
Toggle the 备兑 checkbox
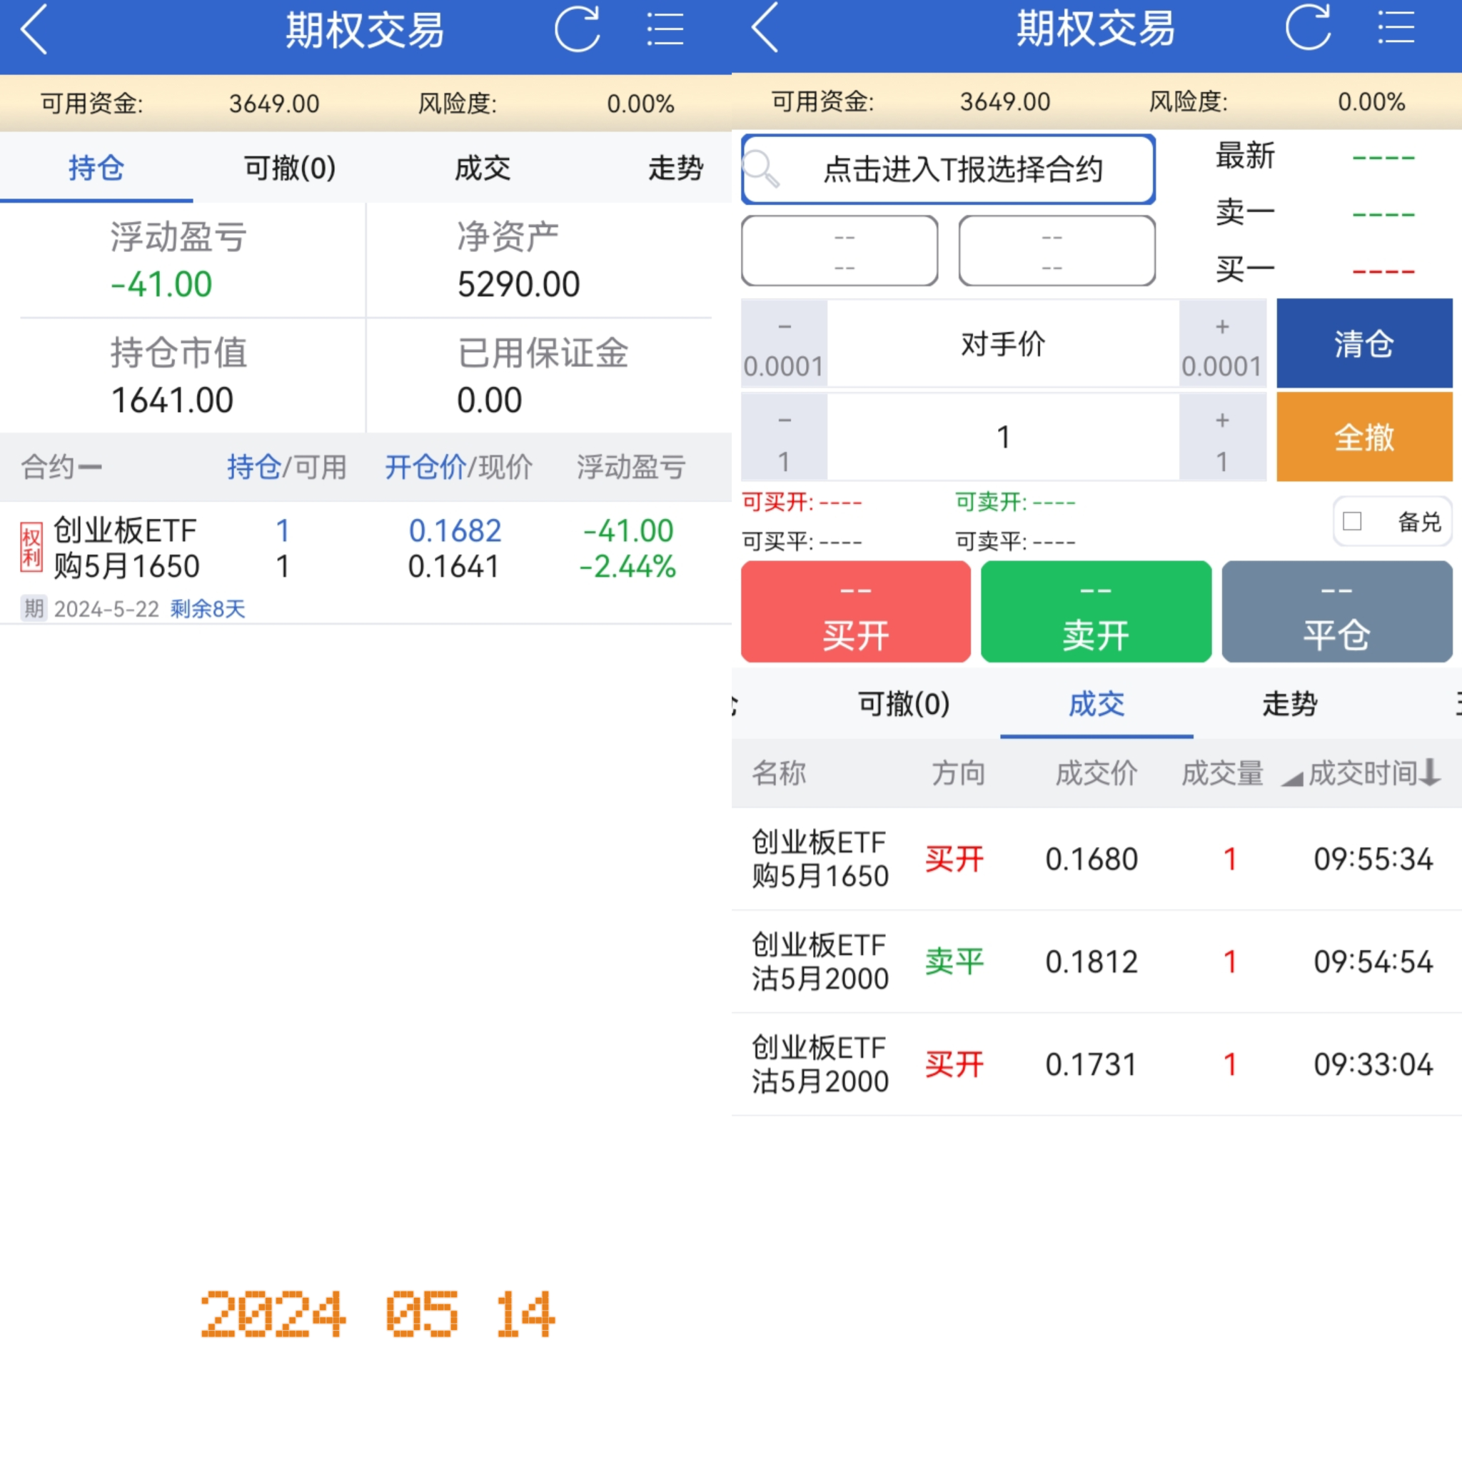pyautogui.click(x=1352, y=521)
